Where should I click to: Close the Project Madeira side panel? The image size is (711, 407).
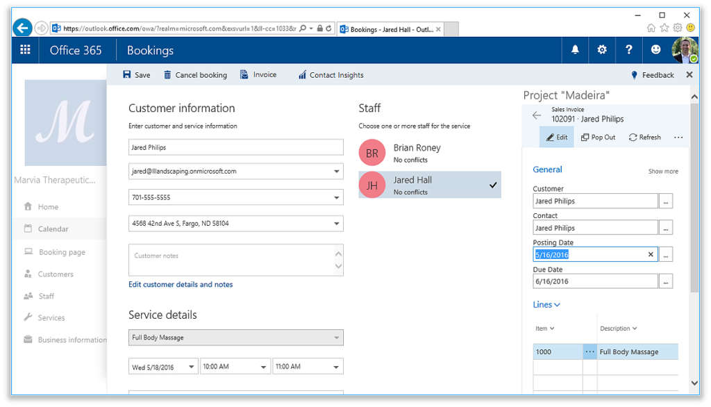689,75
